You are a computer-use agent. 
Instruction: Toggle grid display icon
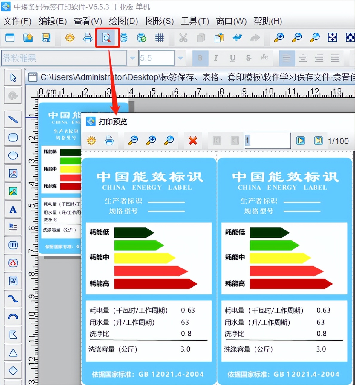tap(160, 38)
